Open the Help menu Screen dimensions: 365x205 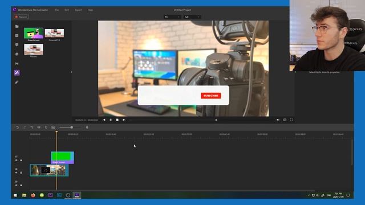click(x=90, y=10)
